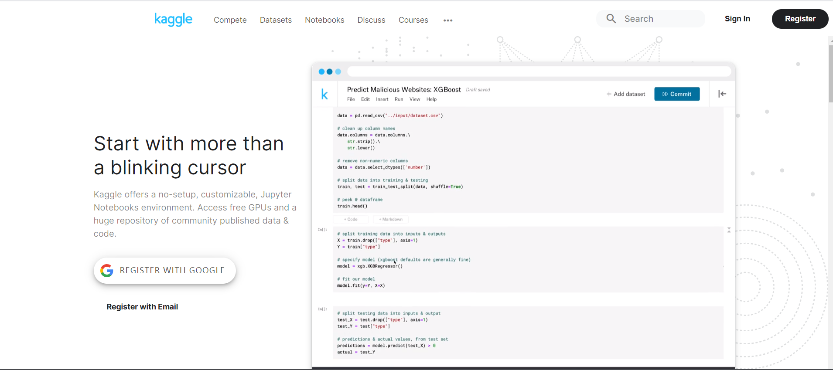Click the Google G logo icon

(107, 271)
